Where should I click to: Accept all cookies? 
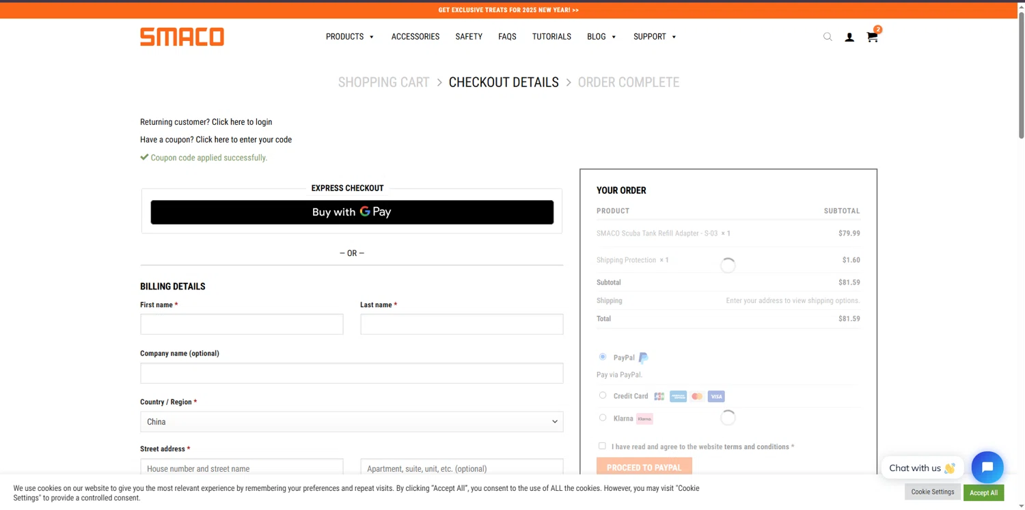coord(983,492)
